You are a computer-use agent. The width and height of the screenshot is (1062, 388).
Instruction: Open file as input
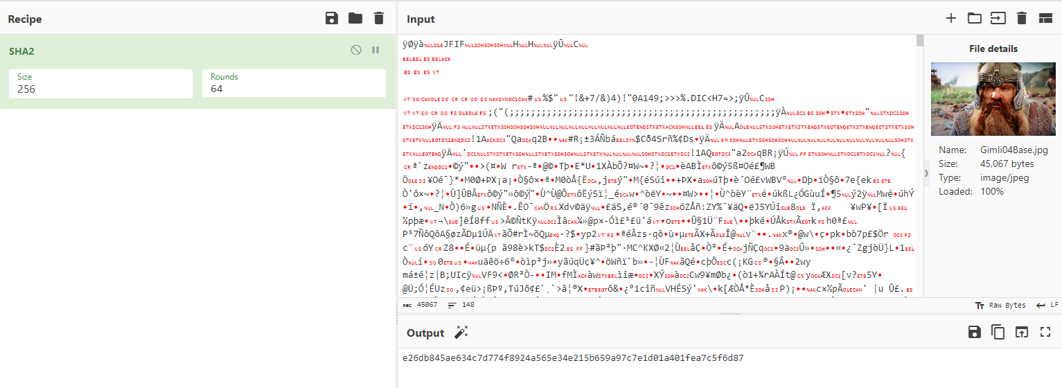998,19
